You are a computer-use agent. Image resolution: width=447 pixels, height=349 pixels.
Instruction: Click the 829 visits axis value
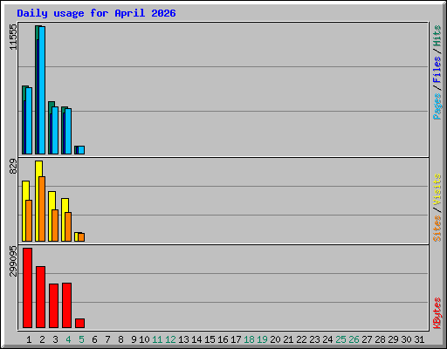tap(13, 167)
